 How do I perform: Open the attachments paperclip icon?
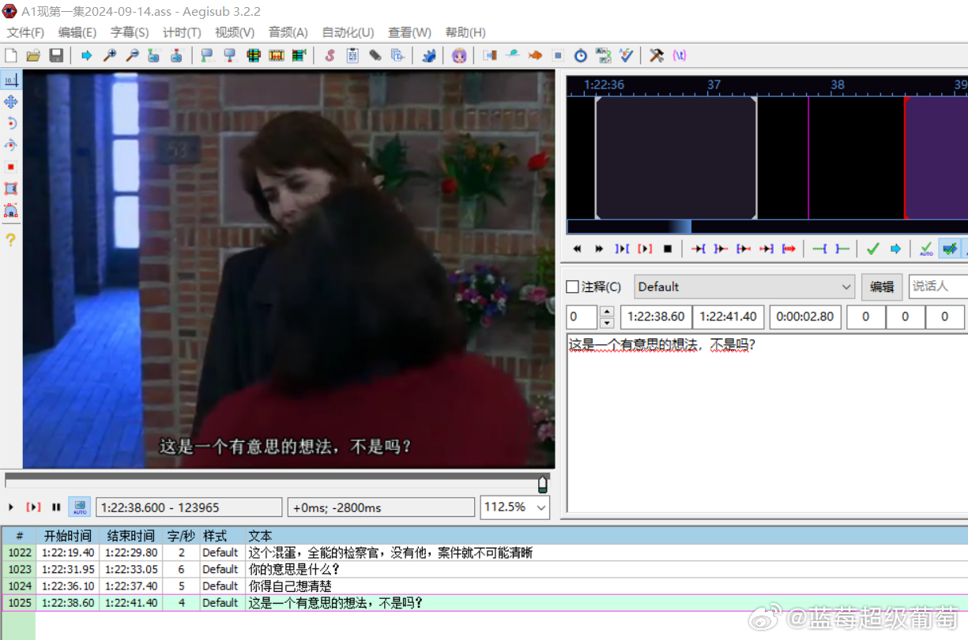(x=375, y=55)
